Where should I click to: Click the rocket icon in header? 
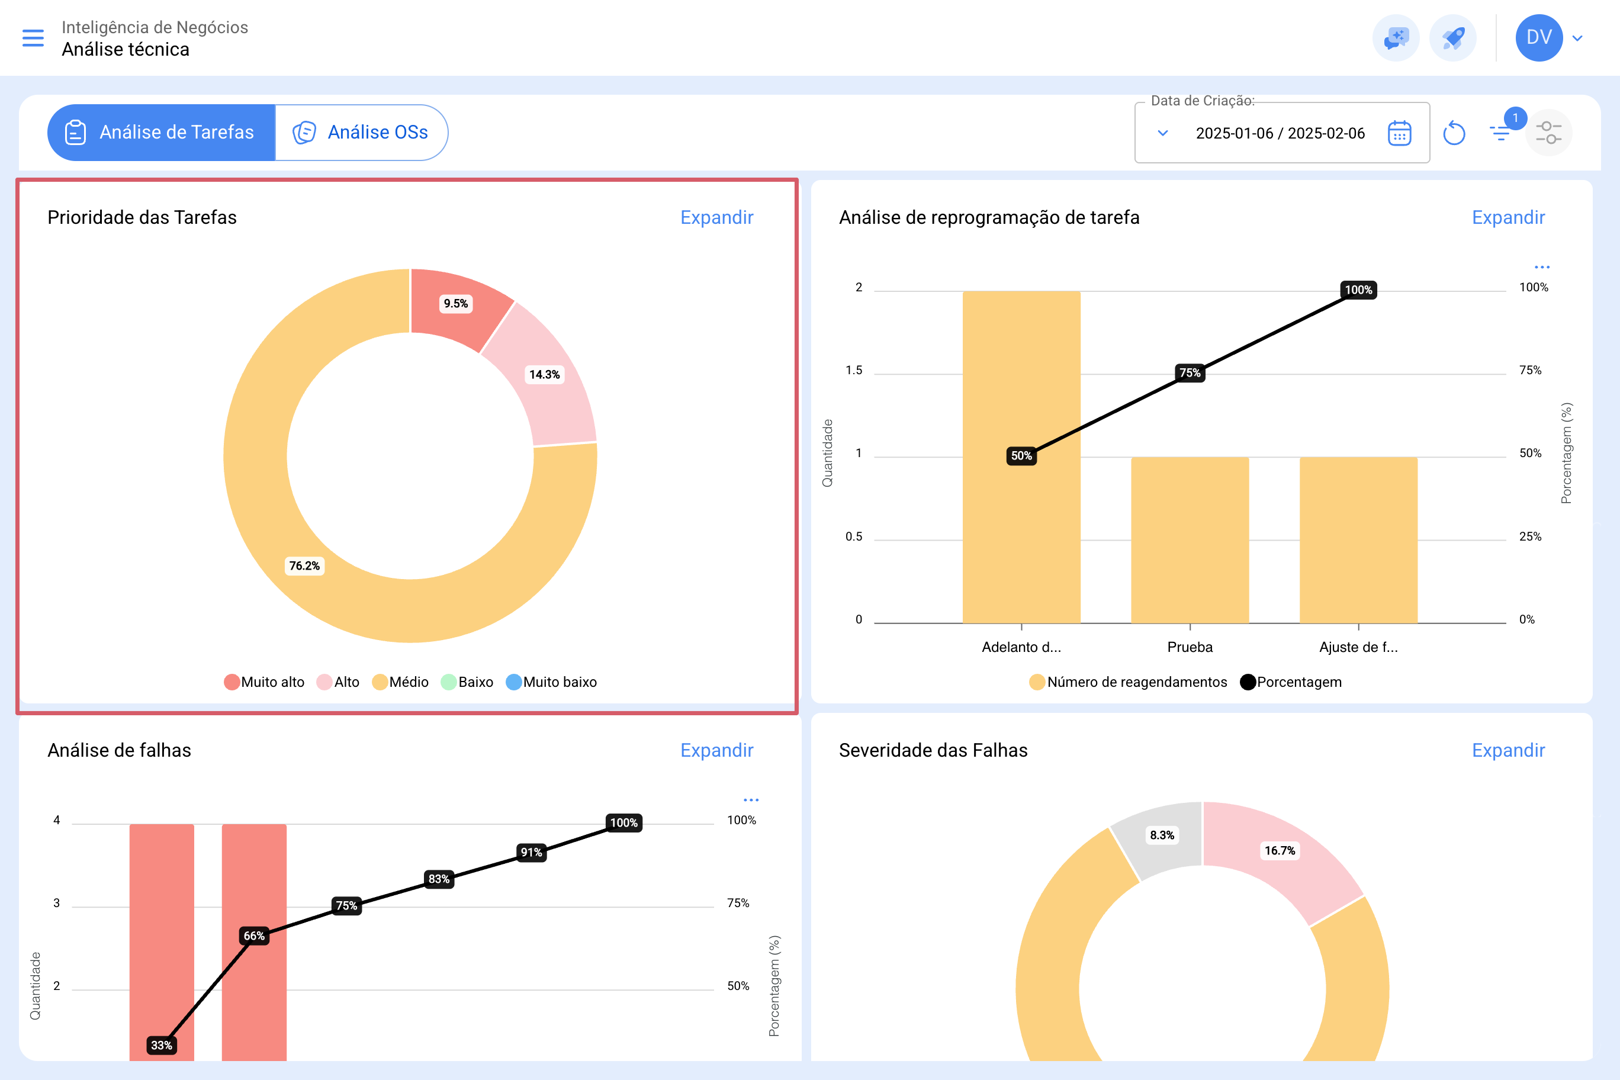pos(1452,38)
